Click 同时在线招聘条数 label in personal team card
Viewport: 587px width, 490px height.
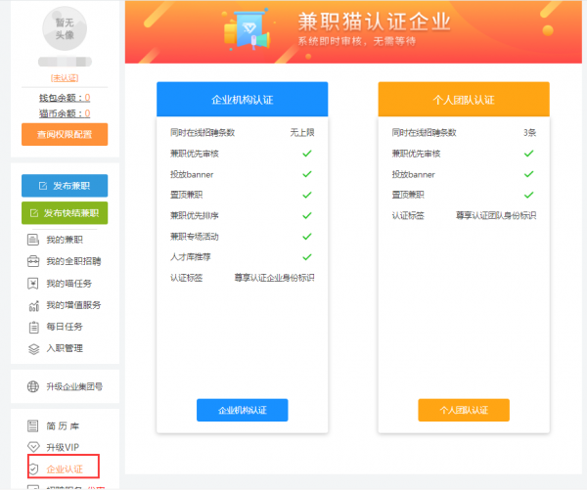(425, 132)
